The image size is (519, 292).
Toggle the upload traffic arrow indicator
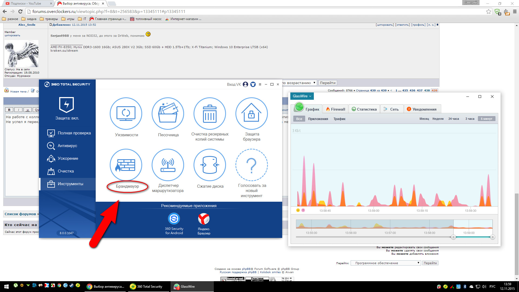(x=303, y=210)
